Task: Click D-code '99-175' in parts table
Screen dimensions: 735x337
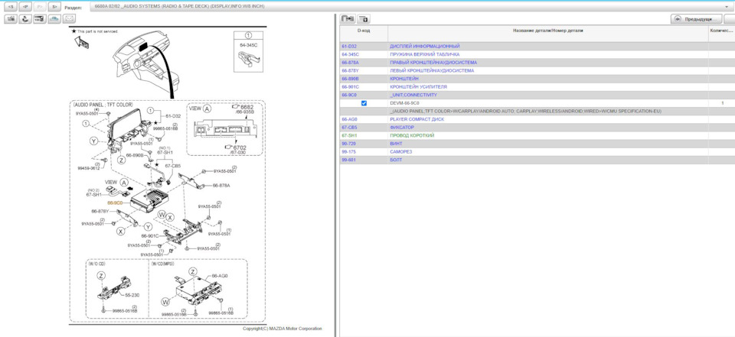Action: 349,151
